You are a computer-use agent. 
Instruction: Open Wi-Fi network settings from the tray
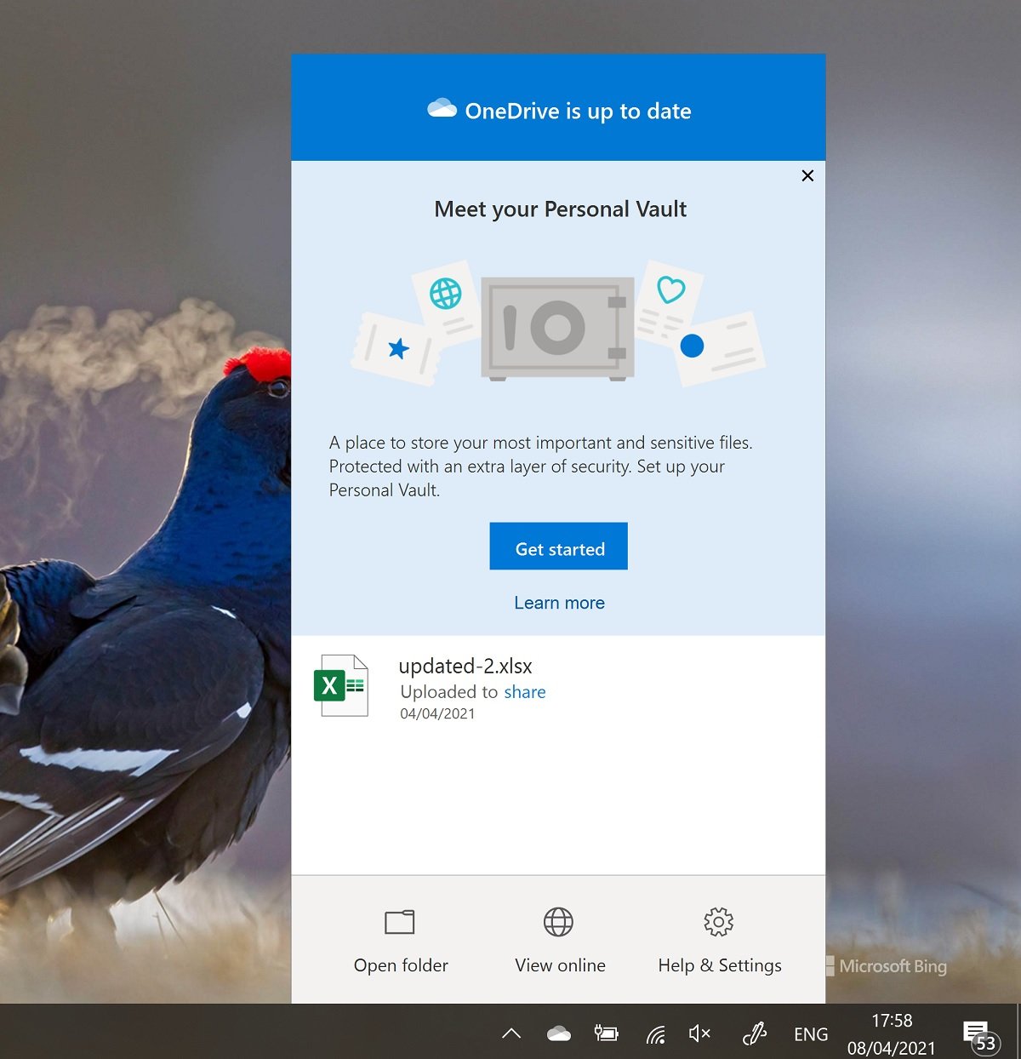coord(654,1033)
